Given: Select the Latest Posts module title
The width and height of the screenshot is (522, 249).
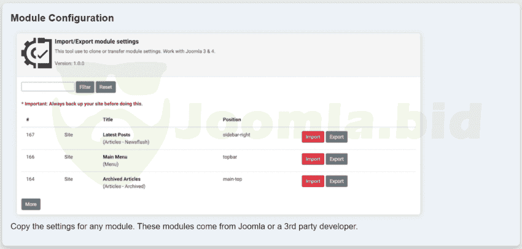Looking at the screenshot, I should [117, 134].
